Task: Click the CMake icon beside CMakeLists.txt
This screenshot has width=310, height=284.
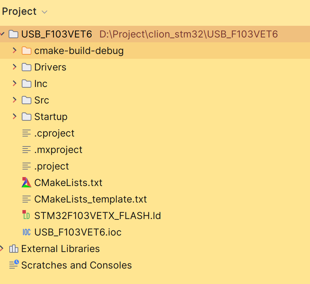Action: [26, 183]
